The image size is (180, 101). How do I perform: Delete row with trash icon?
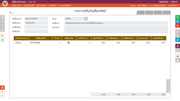click(x=168, y=91)
